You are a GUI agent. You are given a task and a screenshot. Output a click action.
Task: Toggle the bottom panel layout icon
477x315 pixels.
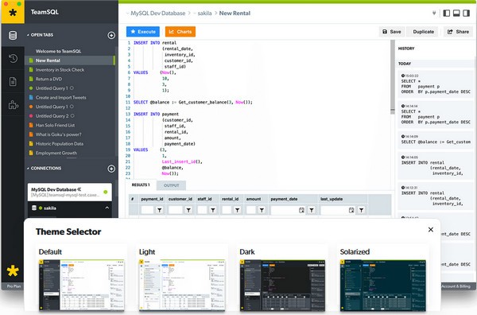[x=456, y=13]
